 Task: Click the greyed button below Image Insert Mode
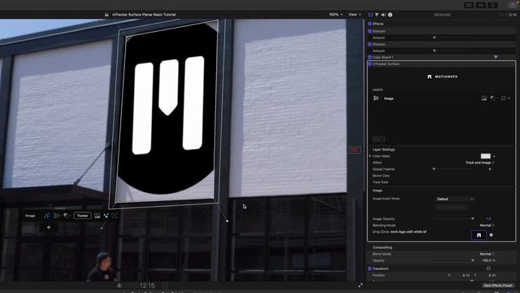click(x=452, y=208)
